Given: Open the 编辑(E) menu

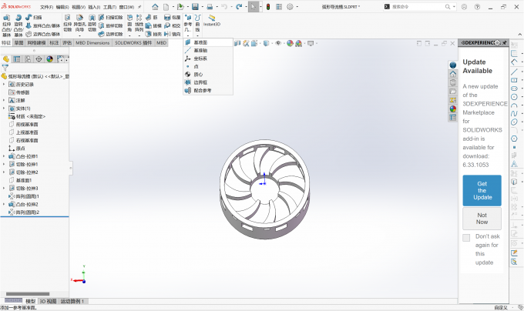Looking at the screenshot, I should point(62,7).
